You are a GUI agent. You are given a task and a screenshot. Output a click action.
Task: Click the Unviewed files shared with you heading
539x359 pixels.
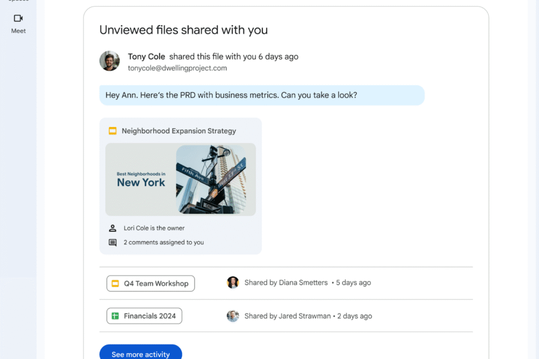click(183, 29)
